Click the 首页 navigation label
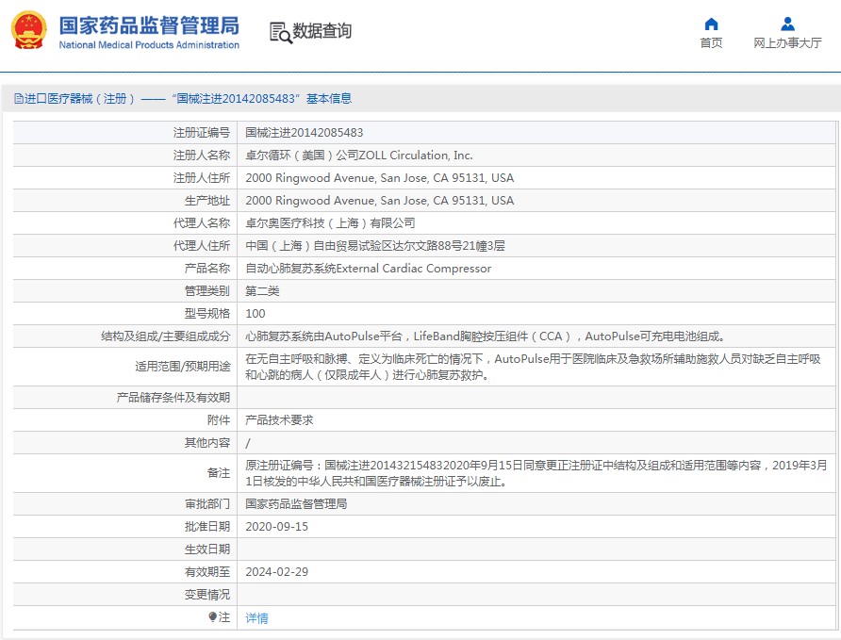The width and height of the screenshot is (841, 640). (x=711, y=42)
